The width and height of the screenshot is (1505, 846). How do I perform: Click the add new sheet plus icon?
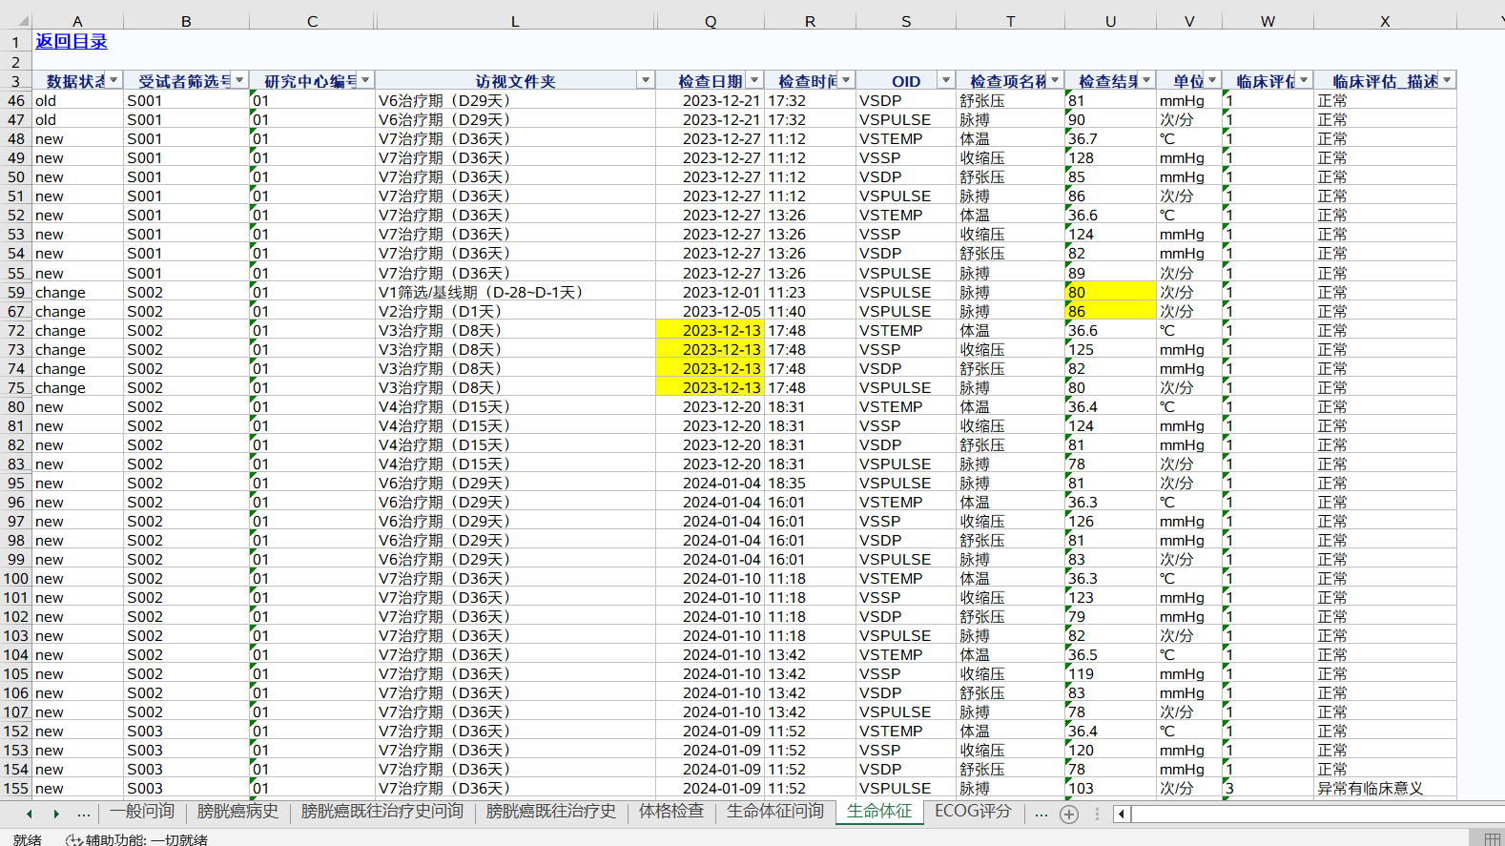click(1069, 815)
